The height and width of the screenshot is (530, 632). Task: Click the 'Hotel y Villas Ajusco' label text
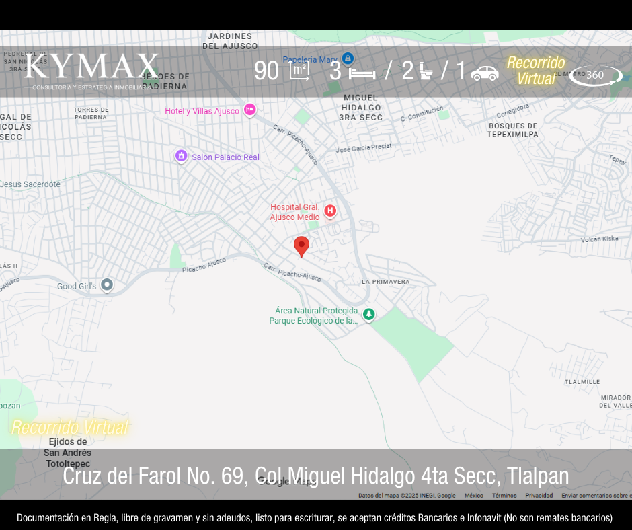tap(202, 111)
